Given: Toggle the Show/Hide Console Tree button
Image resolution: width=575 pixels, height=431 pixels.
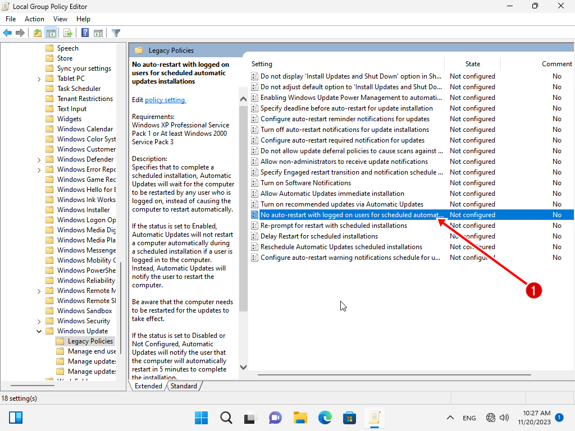Looking at the screenshot, I should [51, 33].
